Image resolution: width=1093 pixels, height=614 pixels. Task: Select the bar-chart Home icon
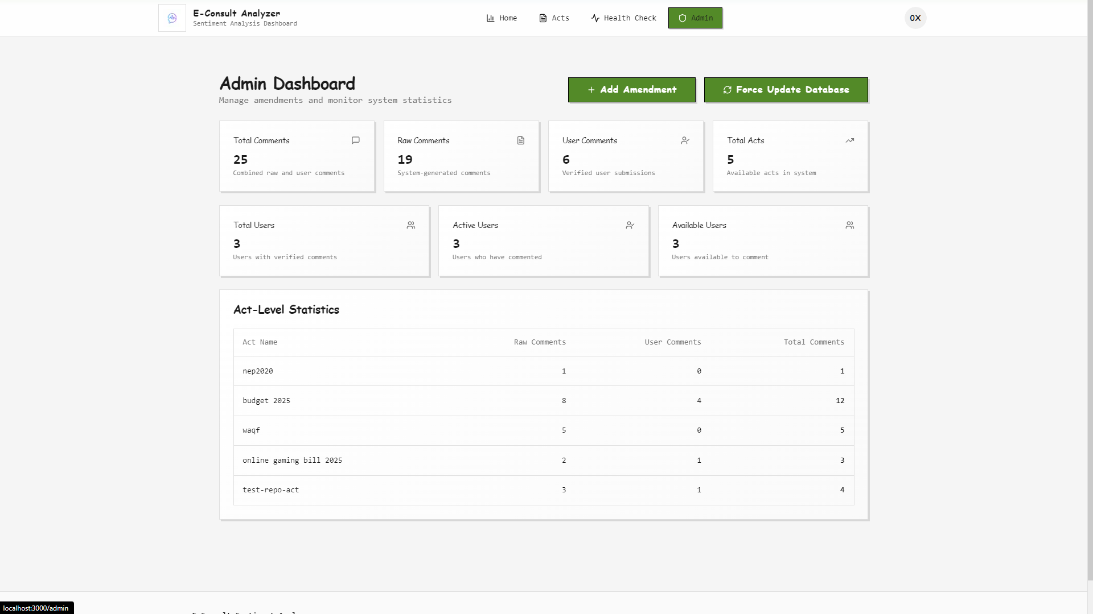(x=490, y=18)
